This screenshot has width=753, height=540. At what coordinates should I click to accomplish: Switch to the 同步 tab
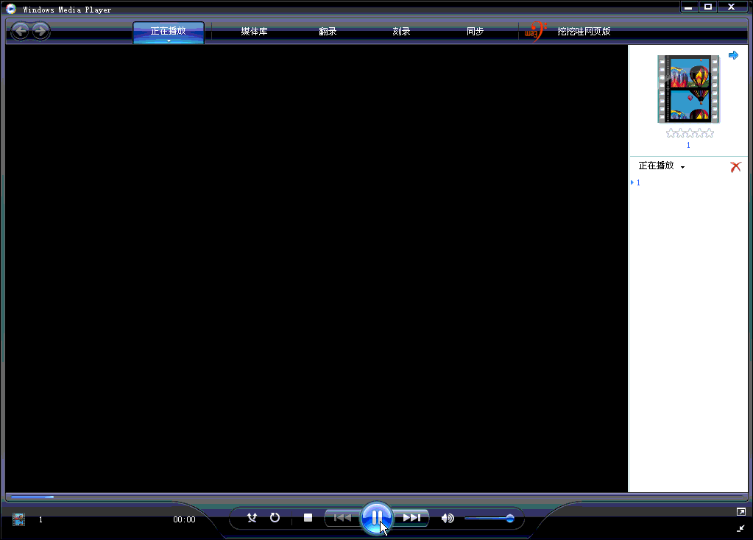point(475,32)
